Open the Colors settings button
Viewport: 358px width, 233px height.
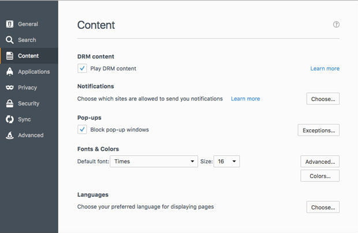[x=320, y=176]
